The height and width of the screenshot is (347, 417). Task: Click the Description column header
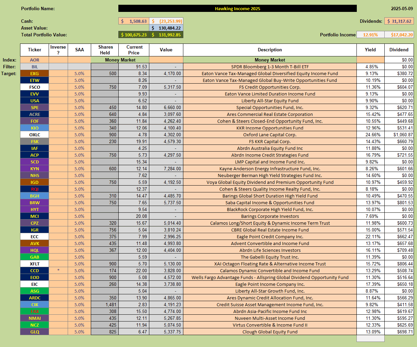[x=270, y=50]
